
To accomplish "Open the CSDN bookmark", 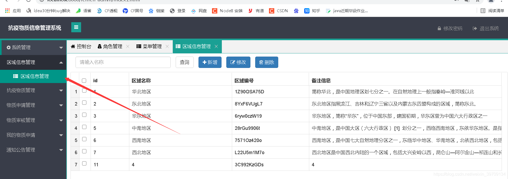I will (279, 11).
